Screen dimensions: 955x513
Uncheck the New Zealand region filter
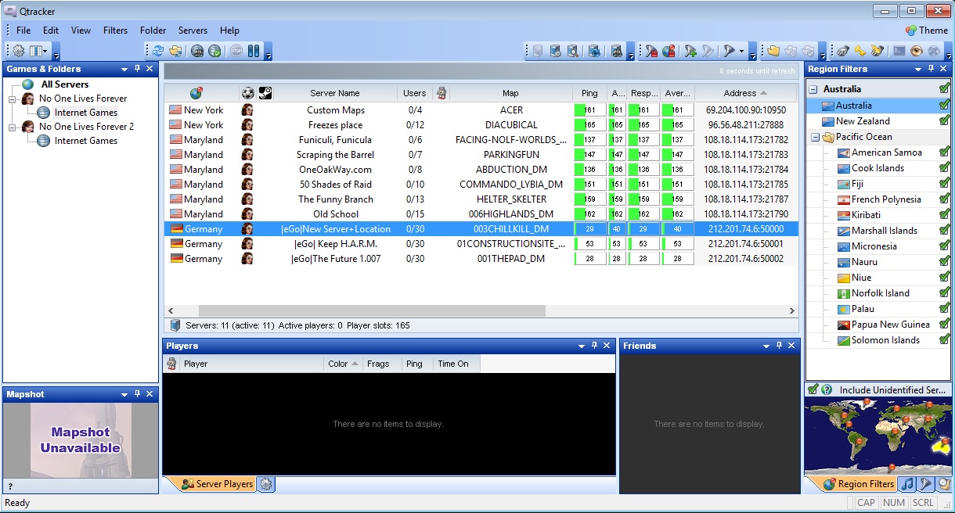(945, 120)
